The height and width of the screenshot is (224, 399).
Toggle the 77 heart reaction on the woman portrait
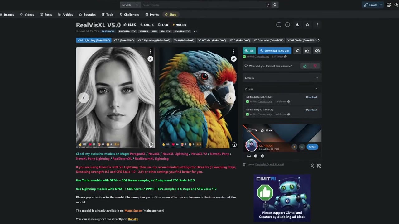(92, 144)
